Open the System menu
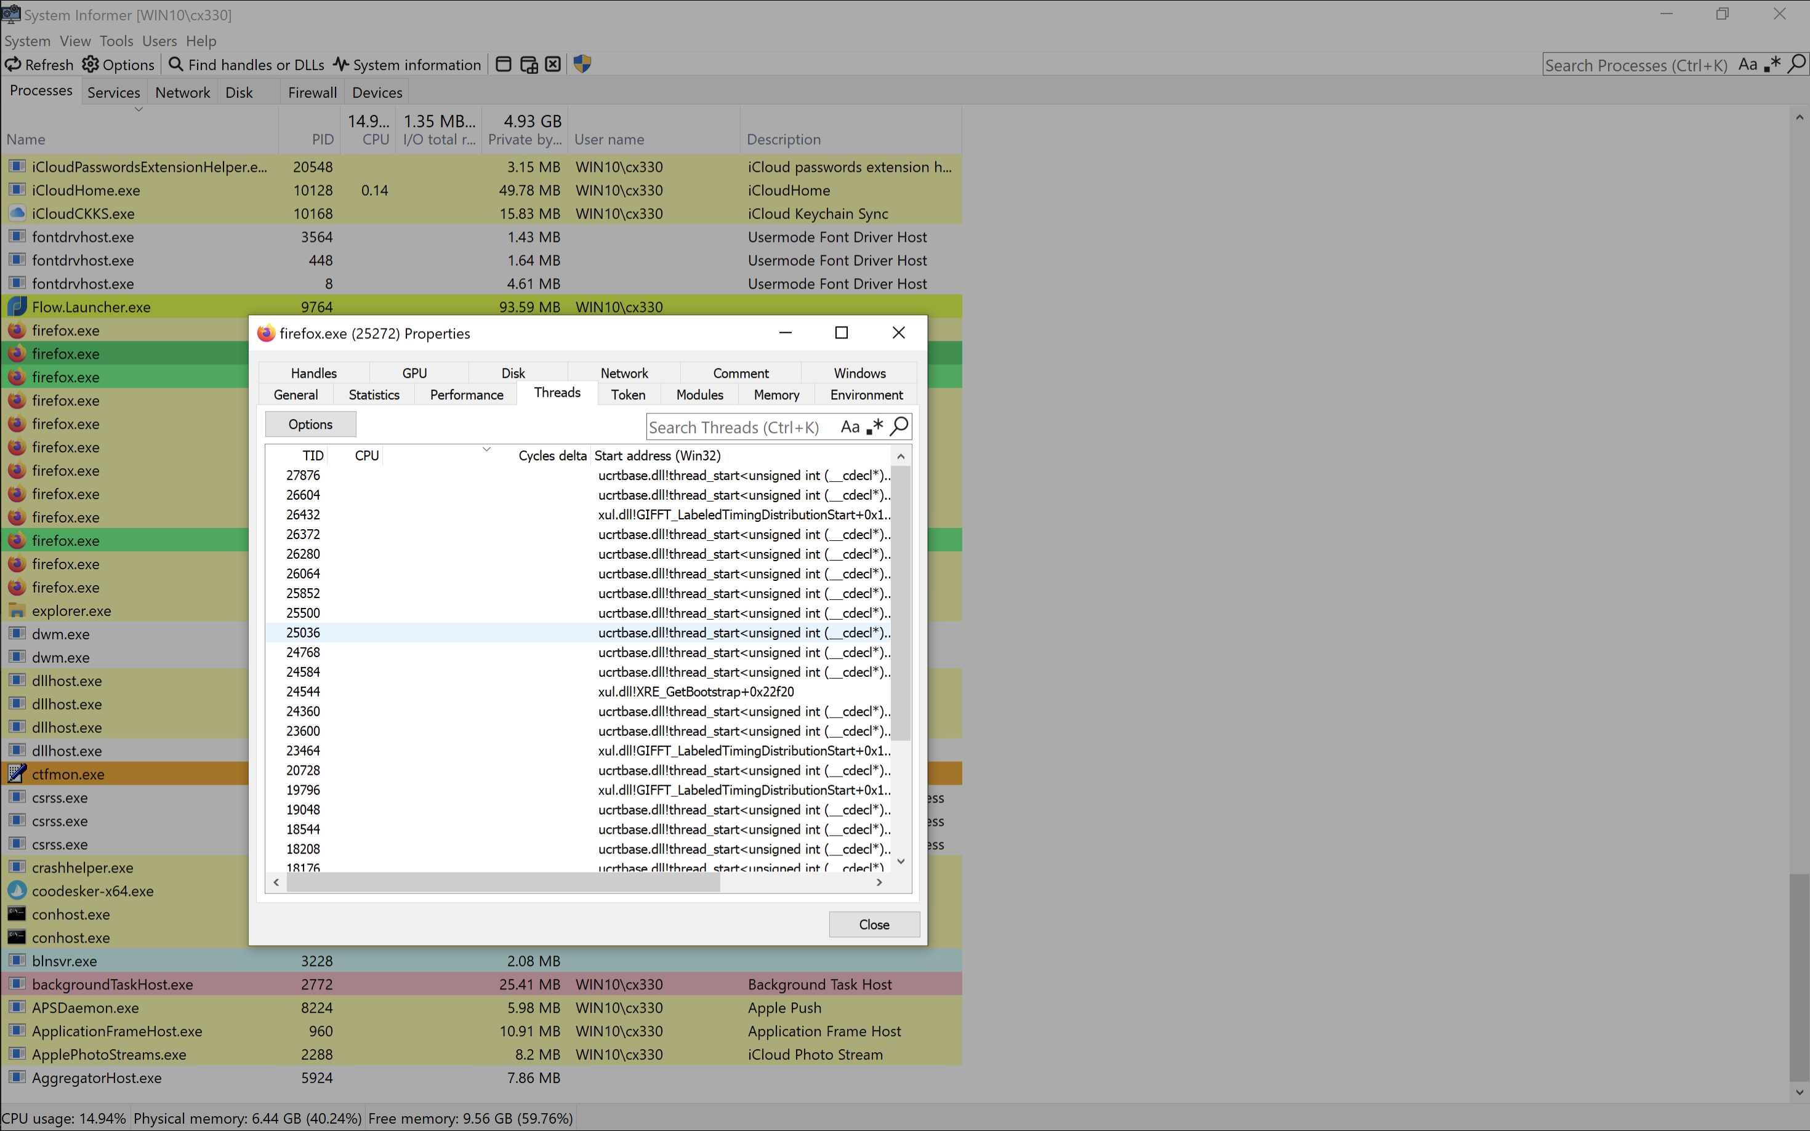The image size is (1810, 1131). point(28,41)
